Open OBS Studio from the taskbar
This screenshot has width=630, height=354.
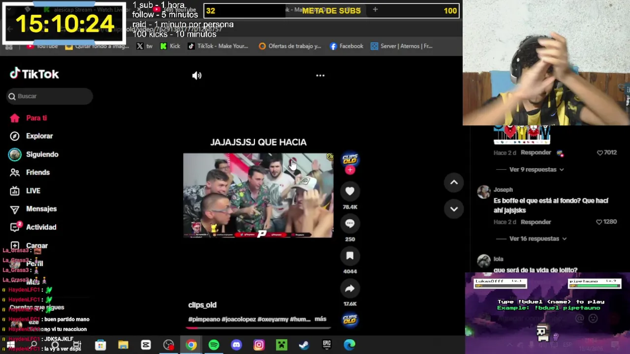coord(168,345)
